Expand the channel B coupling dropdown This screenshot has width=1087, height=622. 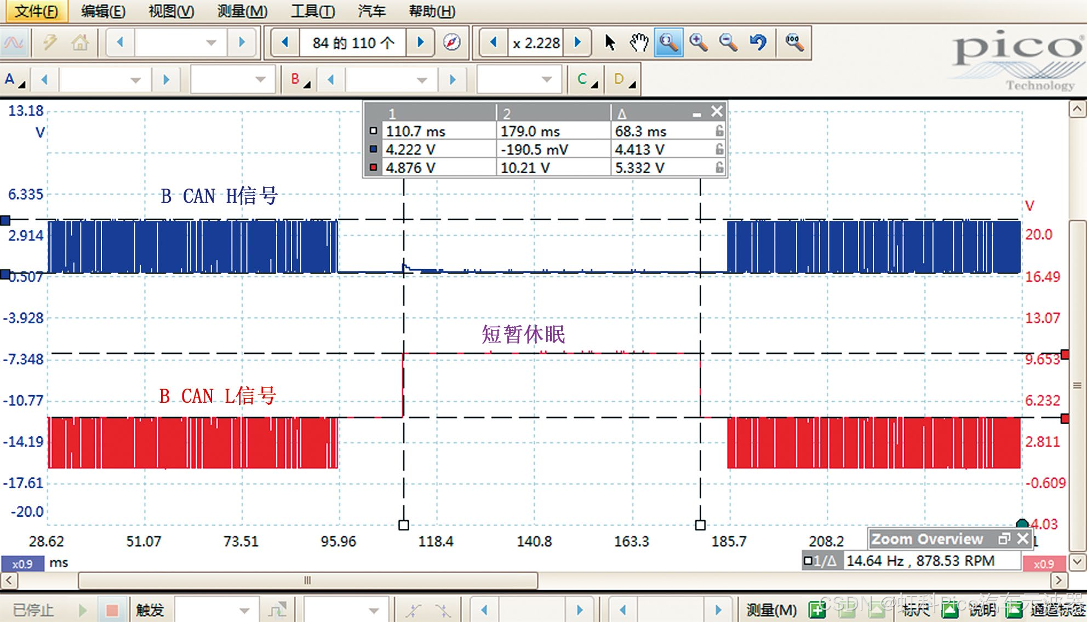tap(546, 80)
